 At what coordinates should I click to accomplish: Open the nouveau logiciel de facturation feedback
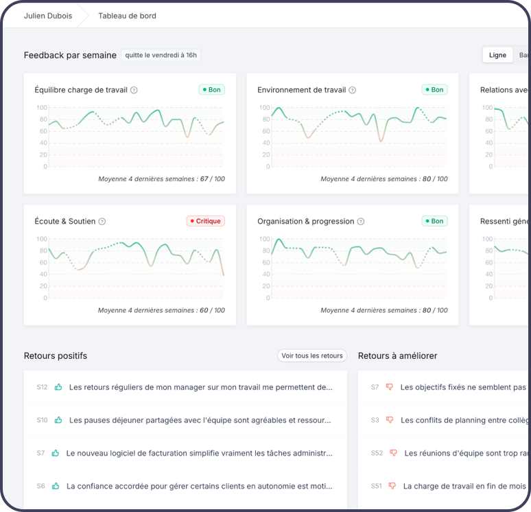tap(199, 453)
